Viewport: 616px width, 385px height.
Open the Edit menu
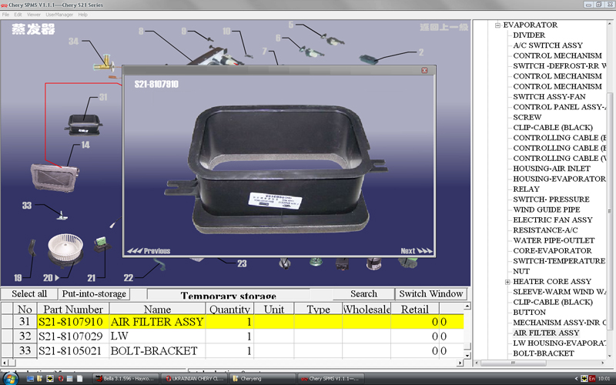pyautogui.click(x=18, y=15)
